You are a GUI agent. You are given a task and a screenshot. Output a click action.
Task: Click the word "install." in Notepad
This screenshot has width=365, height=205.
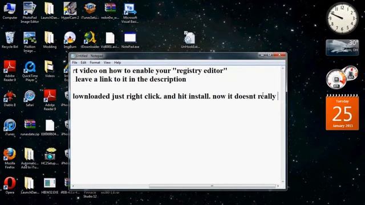tap(200, 96)
